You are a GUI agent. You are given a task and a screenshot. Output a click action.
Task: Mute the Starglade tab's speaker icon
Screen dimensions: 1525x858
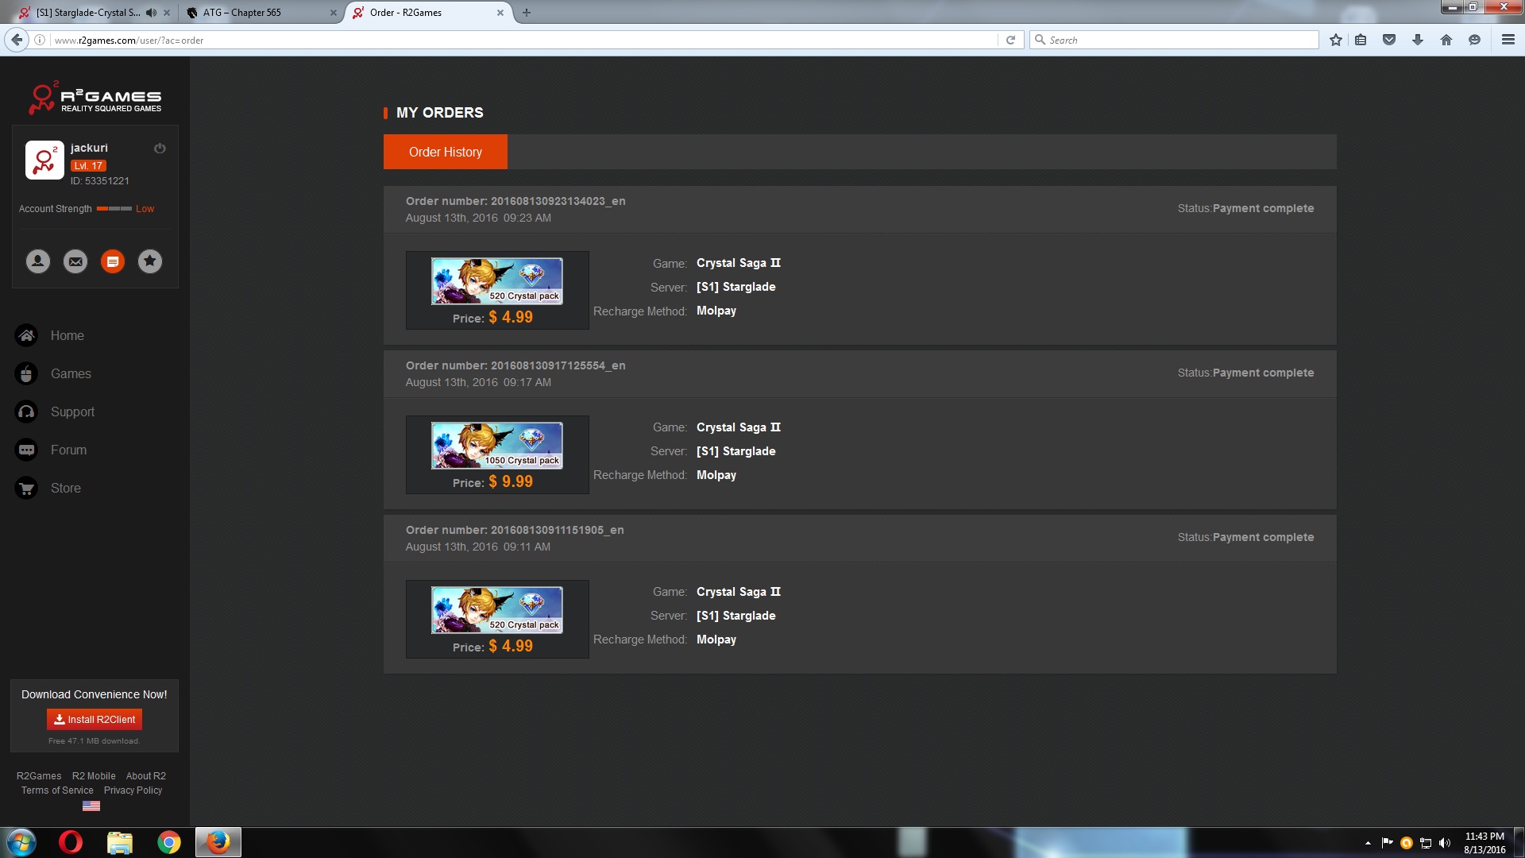point(151,13)
